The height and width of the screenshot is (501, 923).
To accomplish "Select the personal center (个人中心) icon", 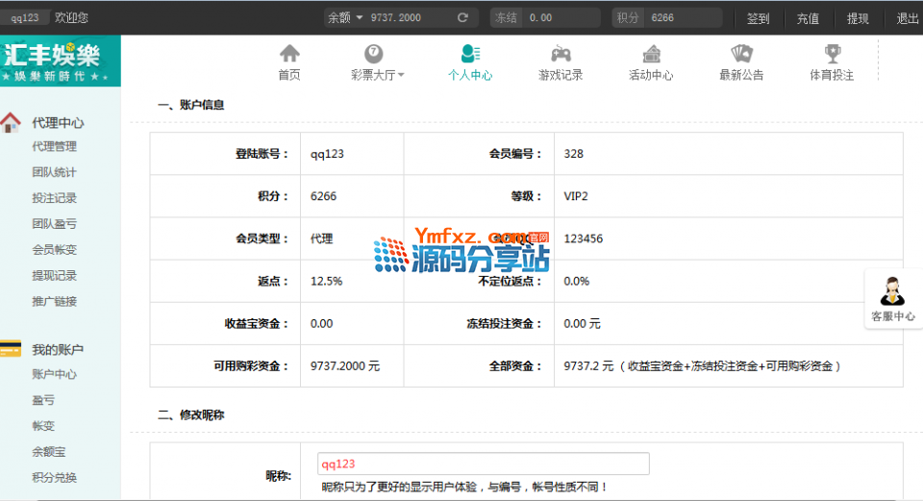I will (x=469, y=54).
